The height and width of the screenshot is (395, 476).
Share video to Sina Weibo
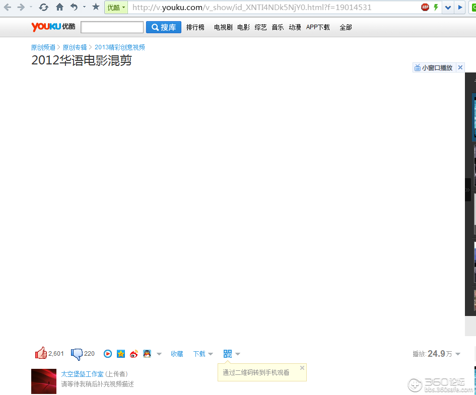(133, 353)
